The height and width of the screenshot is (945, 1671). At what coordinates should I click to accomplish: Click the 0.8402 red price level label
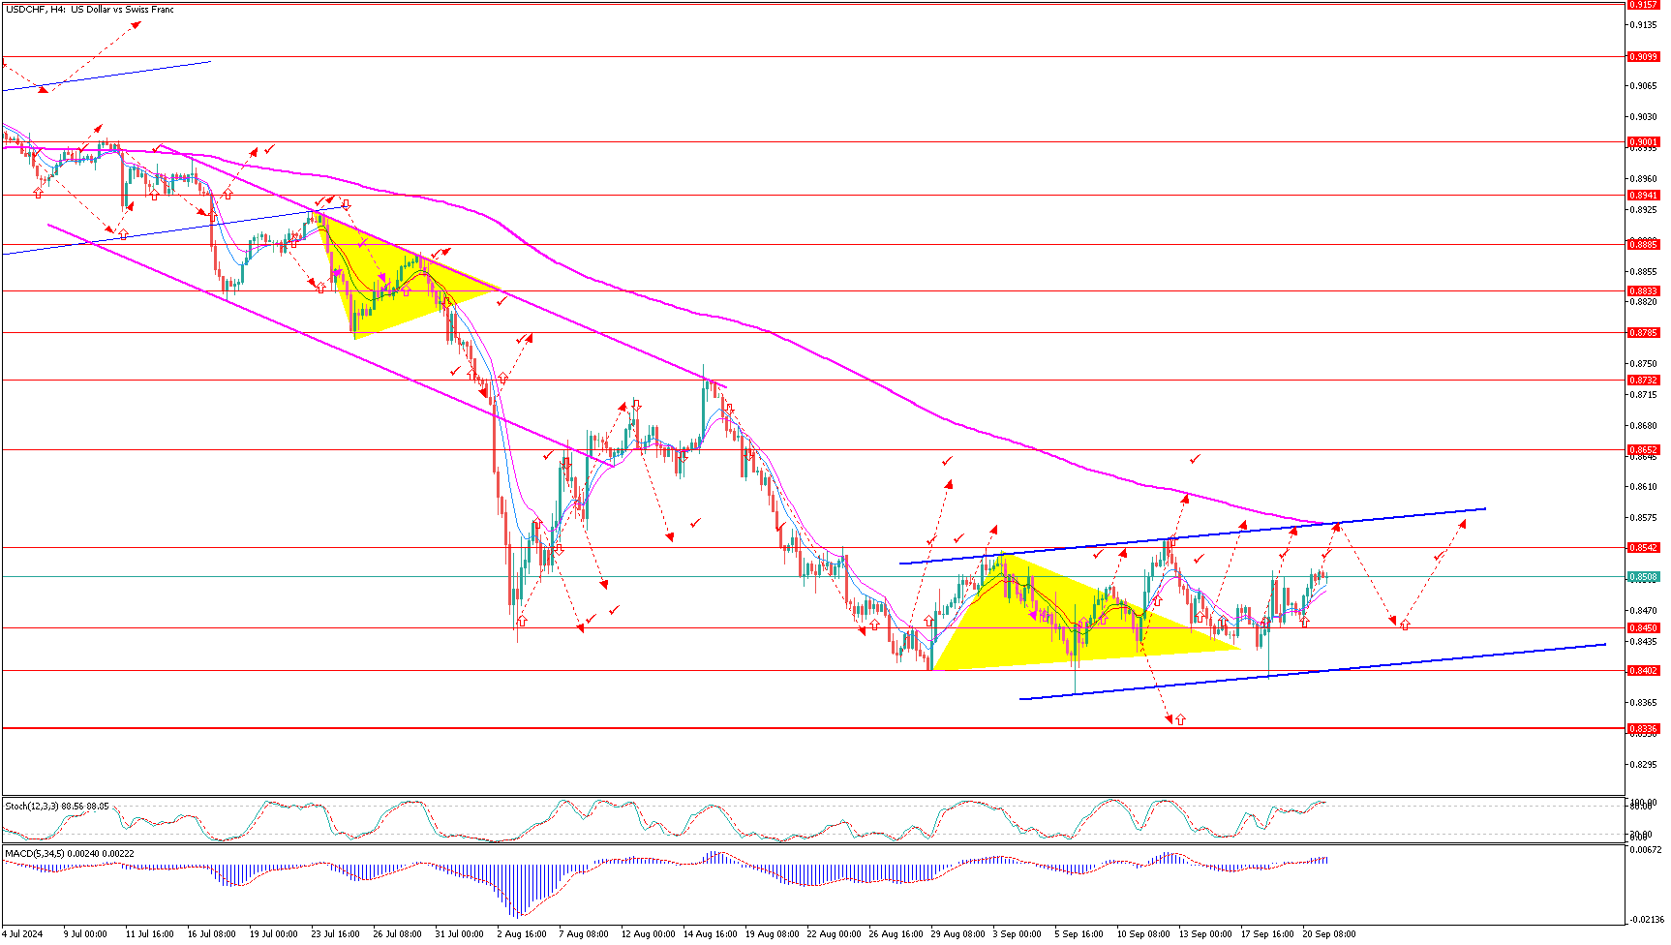click(x=1643, y=671)
